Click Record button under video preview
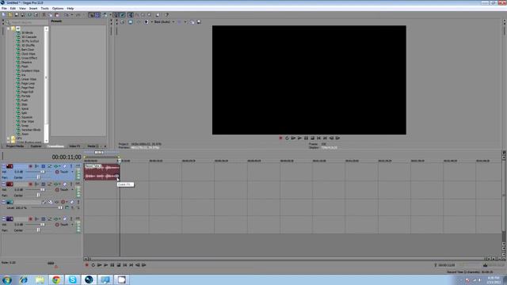Image resolution: width=507 pixels, height=285 pixels. click(280, 138)
